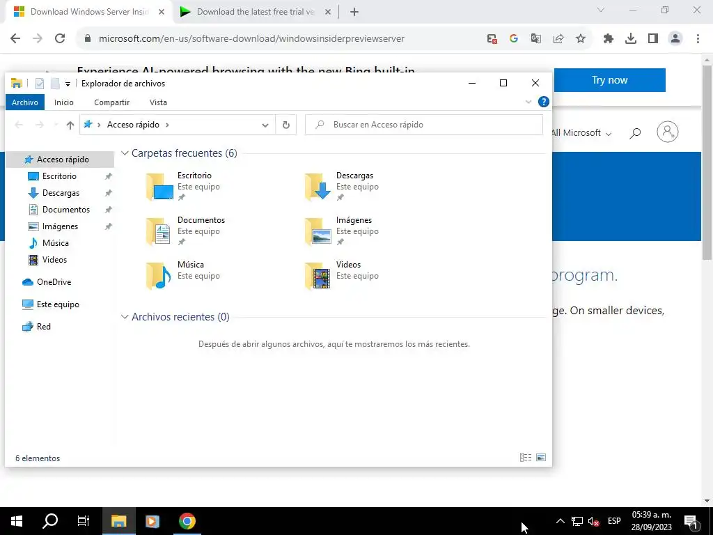This screenshot has height=535, width=713.
Task: Open the Inicio ribbon tab
Action: tap(63, 102)
